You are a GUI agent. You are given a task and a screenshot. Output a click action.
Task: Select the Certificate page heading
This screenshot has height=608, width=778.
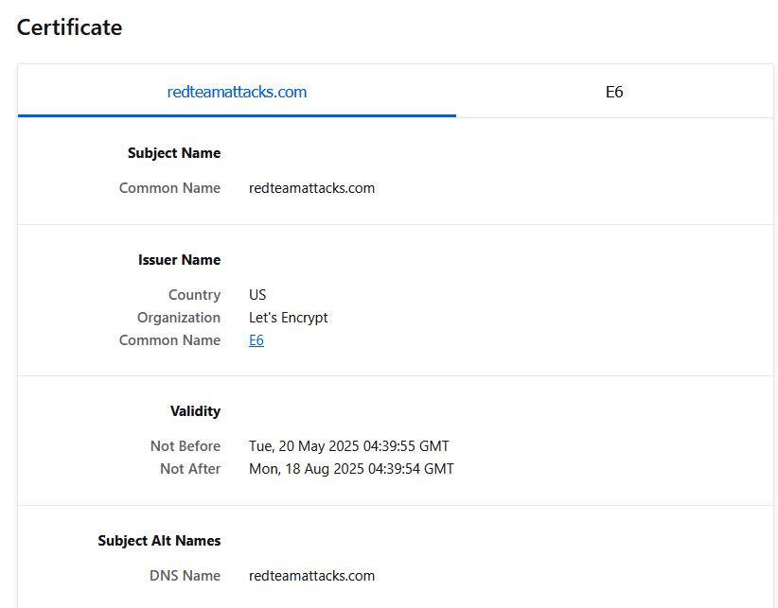coord(69,27)
